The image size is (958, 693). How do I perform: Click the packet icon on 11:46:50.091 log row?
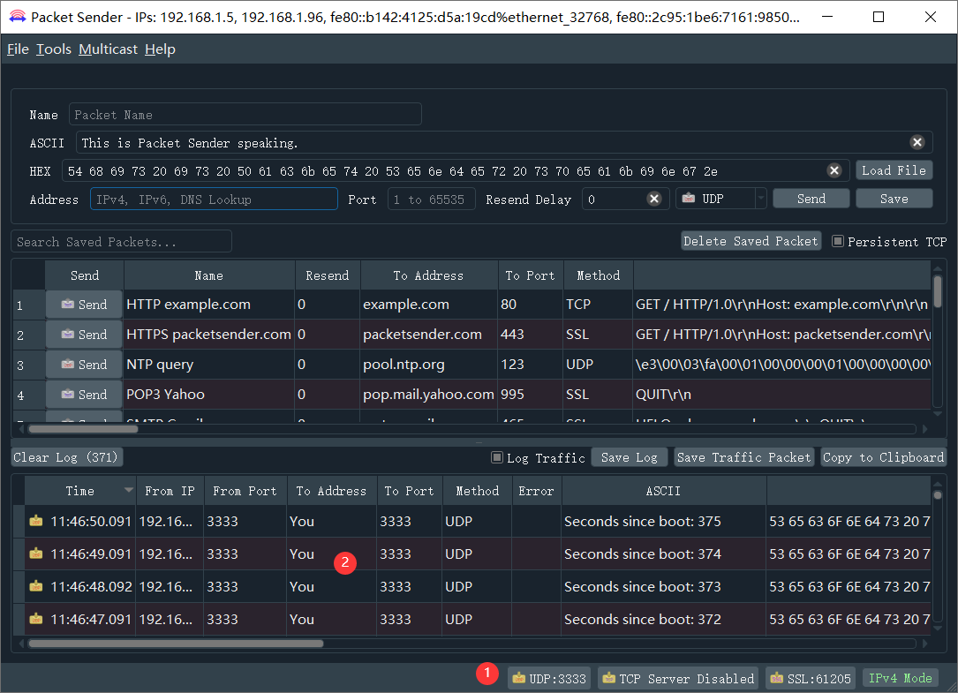(x=36, y=521)
